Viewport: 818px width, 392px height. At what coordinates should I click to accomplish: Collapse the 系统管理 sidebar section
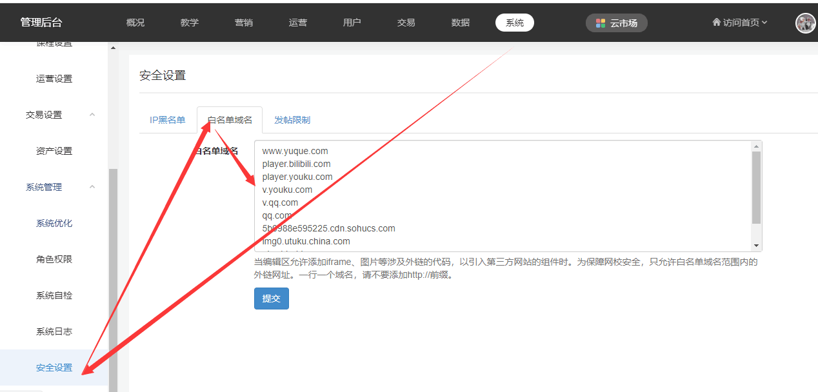[x=92, y=187]
